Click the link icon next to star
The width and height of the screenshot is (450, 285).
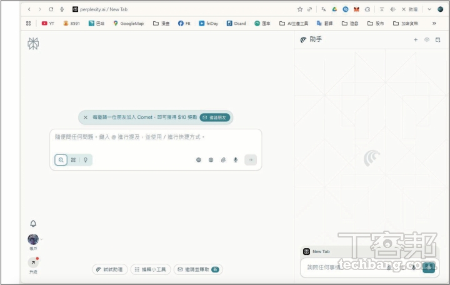pyautogui.click(x=309, y=9)
